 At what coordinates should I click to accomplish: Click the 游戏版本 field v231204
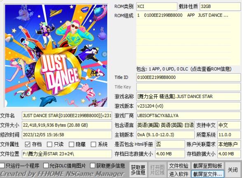coord(188,106)
